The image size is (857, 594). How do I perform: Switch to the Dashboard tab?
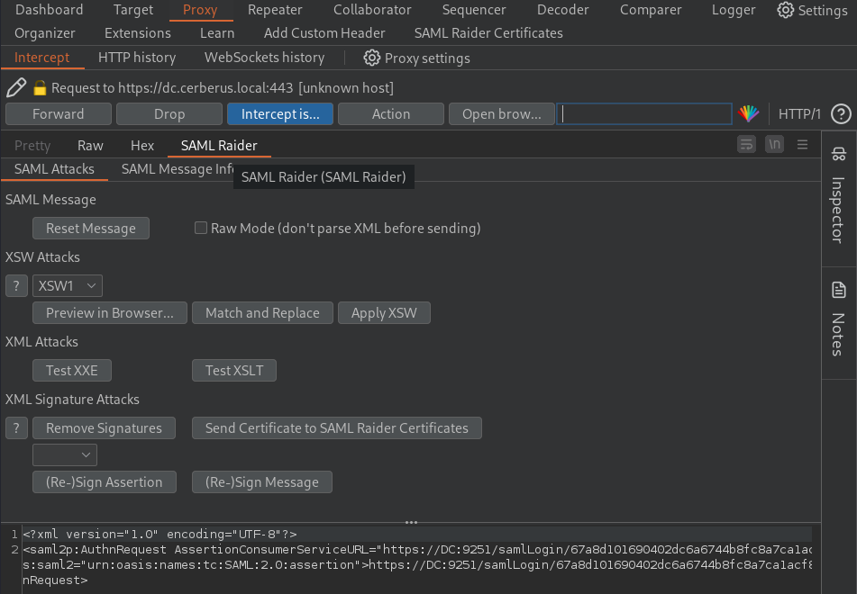click(x=50, y=10)
